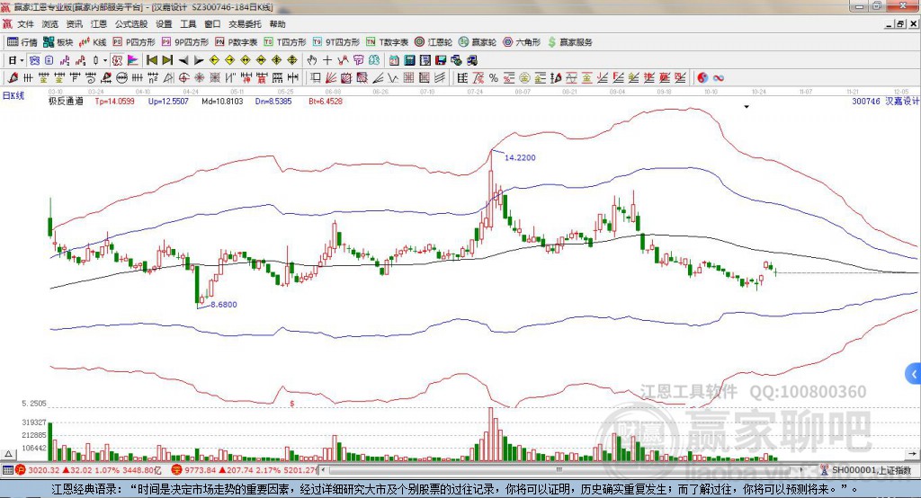The width and height of the screenshot is (921, 498).
Task: Click the up triangle below volume axis
Action: 8,454
